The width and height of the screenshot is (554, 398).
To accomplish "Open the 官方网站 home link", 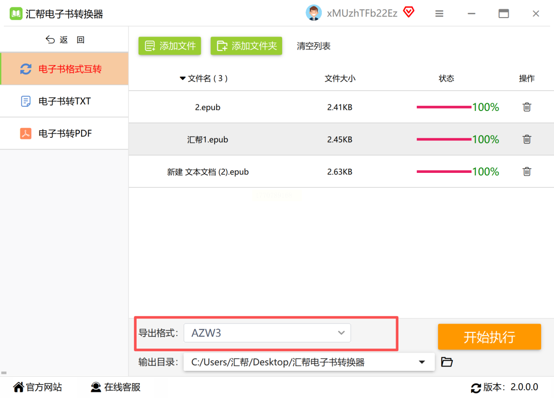I will pos(37,387).
